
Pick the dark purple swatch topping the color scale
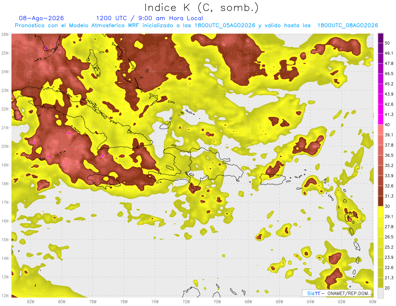pos(380,38)
